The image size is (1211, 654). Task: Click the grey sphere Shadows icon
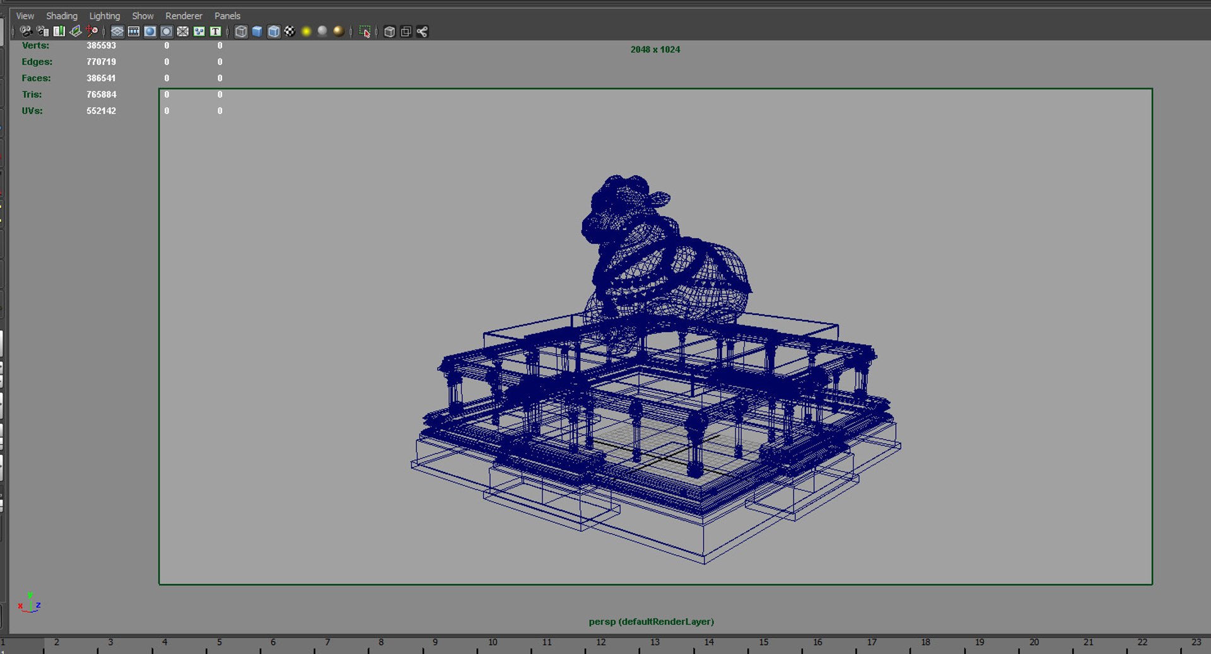pyautogui.click(x=322, y=32)
